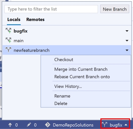Choose Rebase Current Branch onto
This screenshot has width=133, height=129.
[x=82, y=77]
